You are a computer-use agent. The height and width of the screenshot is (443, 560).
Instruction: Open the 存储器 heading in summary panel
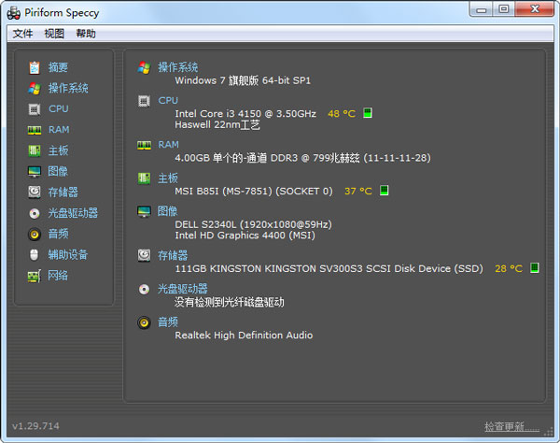[173, 255]
